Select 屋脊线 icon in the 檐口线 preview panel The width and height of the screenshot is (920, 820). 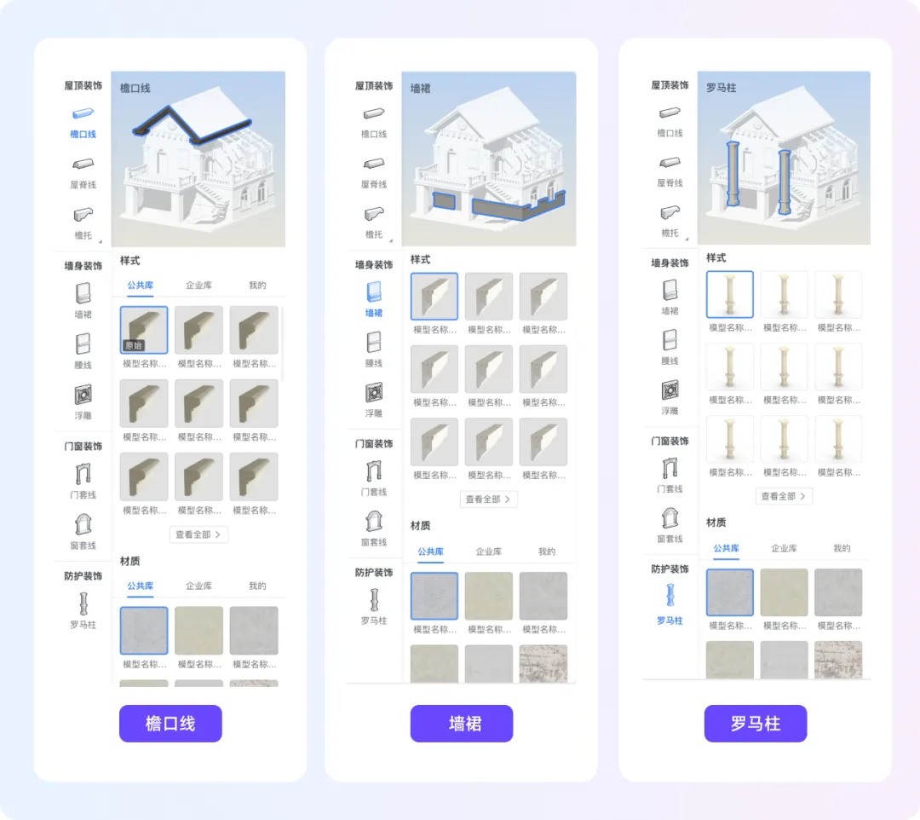83,165
